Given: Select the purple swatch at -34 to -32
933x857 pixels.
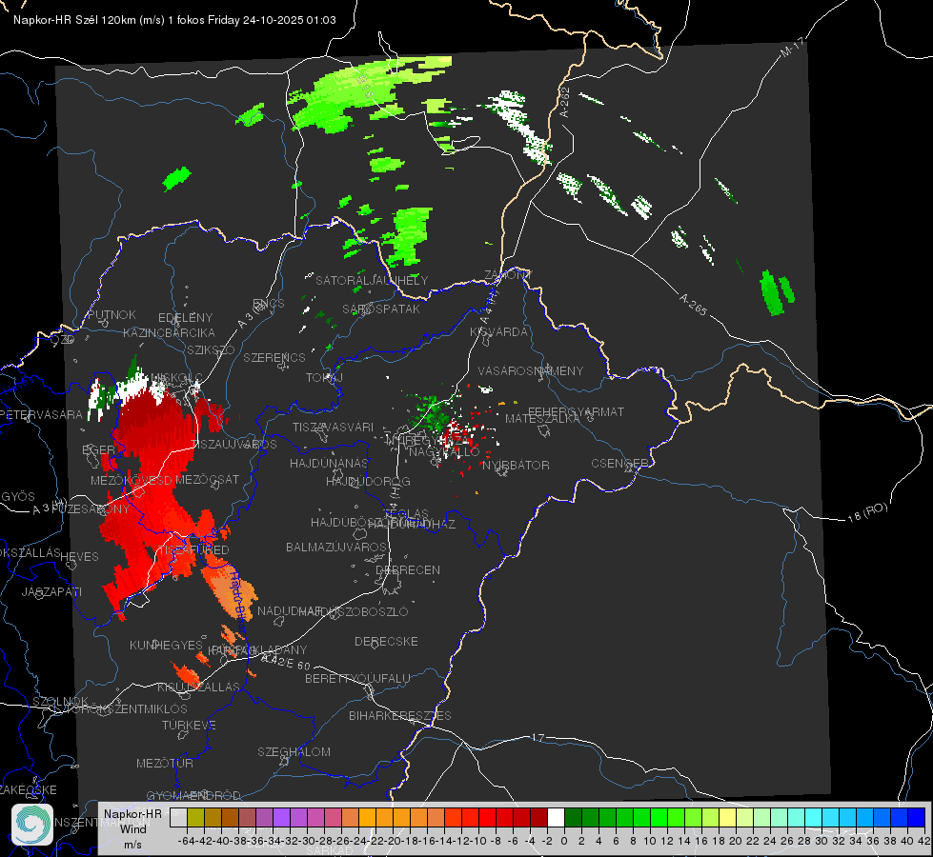Looking at the screenshot, I should [x=281, y=817].
